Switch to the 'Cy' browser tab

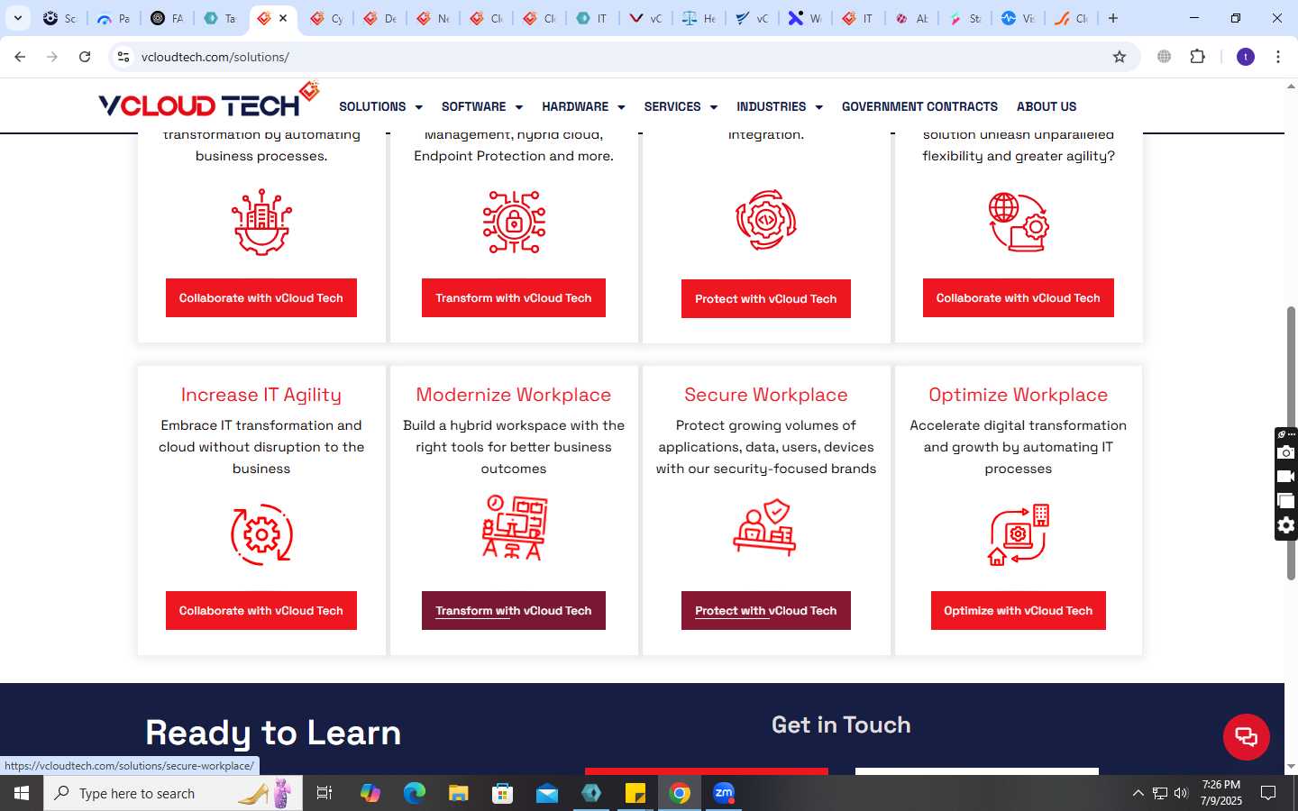point(326,18)
